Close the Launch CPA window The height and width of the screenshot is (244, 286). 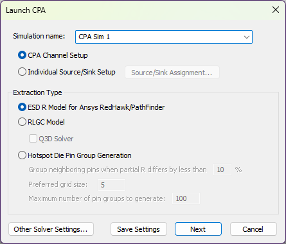276,10
